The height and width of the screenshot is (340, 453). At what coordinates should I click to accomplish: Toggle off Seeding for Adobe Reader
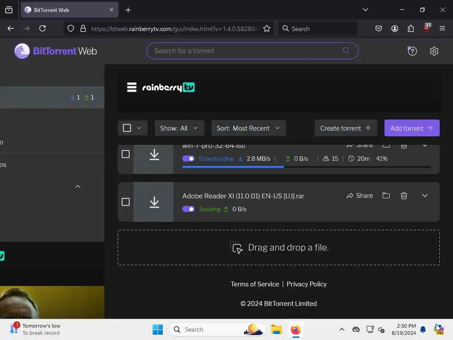point(188,209)
